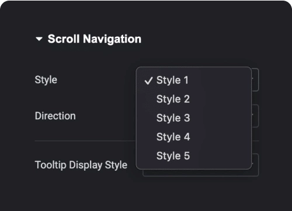The width and height of the screenshot is (292, 211).
Task: Click empty space right of Style 3
Action: (x=220, y=118)
